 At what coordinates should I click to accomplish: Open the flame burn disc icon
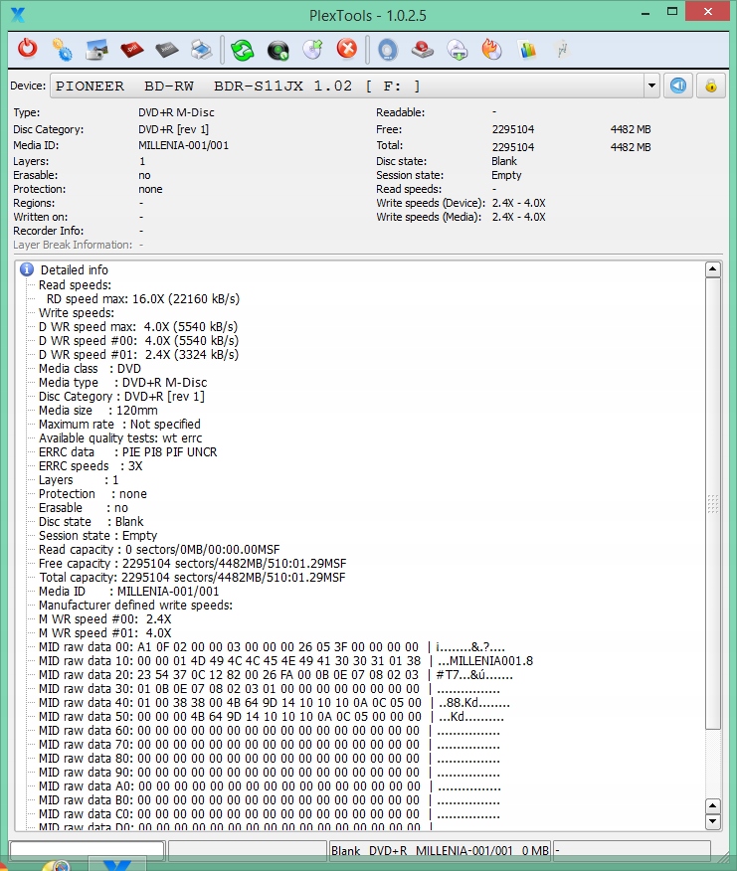coord(491,48)
